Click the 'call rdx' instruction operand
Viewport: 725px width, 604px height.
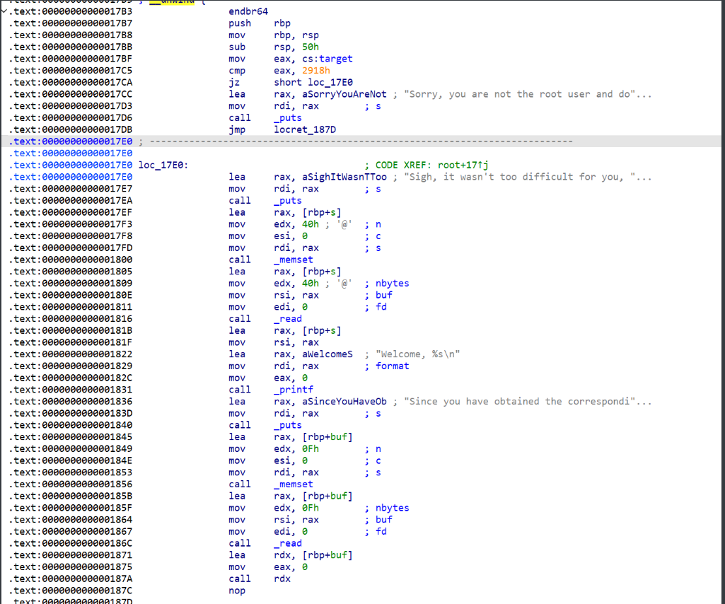click(282, 579)
